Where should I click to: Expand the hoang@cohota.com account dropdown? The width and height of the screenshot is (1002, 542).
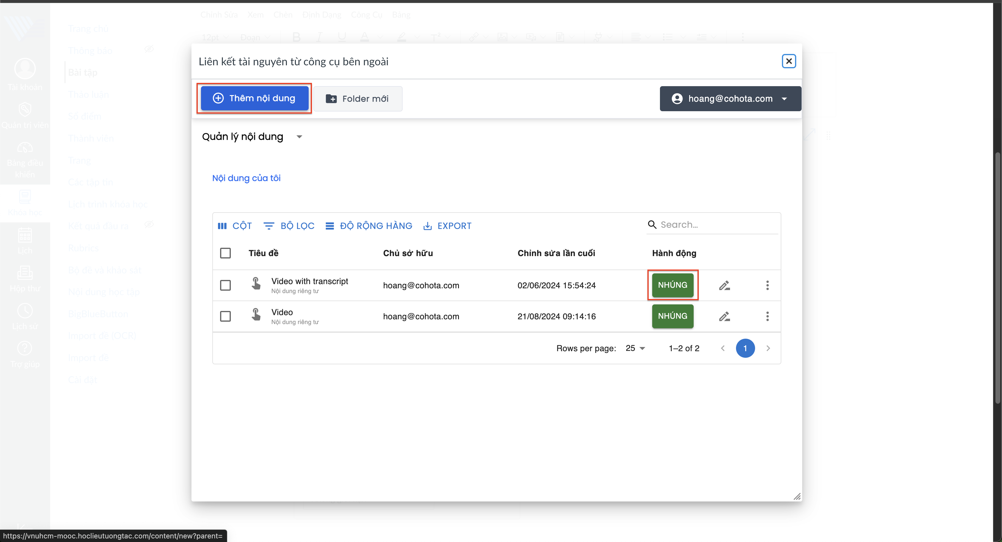tap(730, 99)
